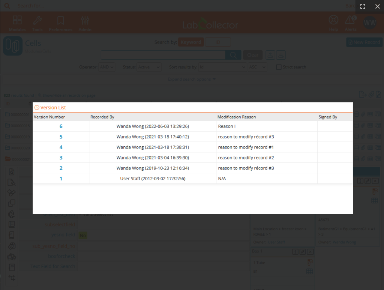The width and height of the screenshot is (384, 290).
Task: Click the branching arrows icon in the record sidebar
Action: coord(12,278)
